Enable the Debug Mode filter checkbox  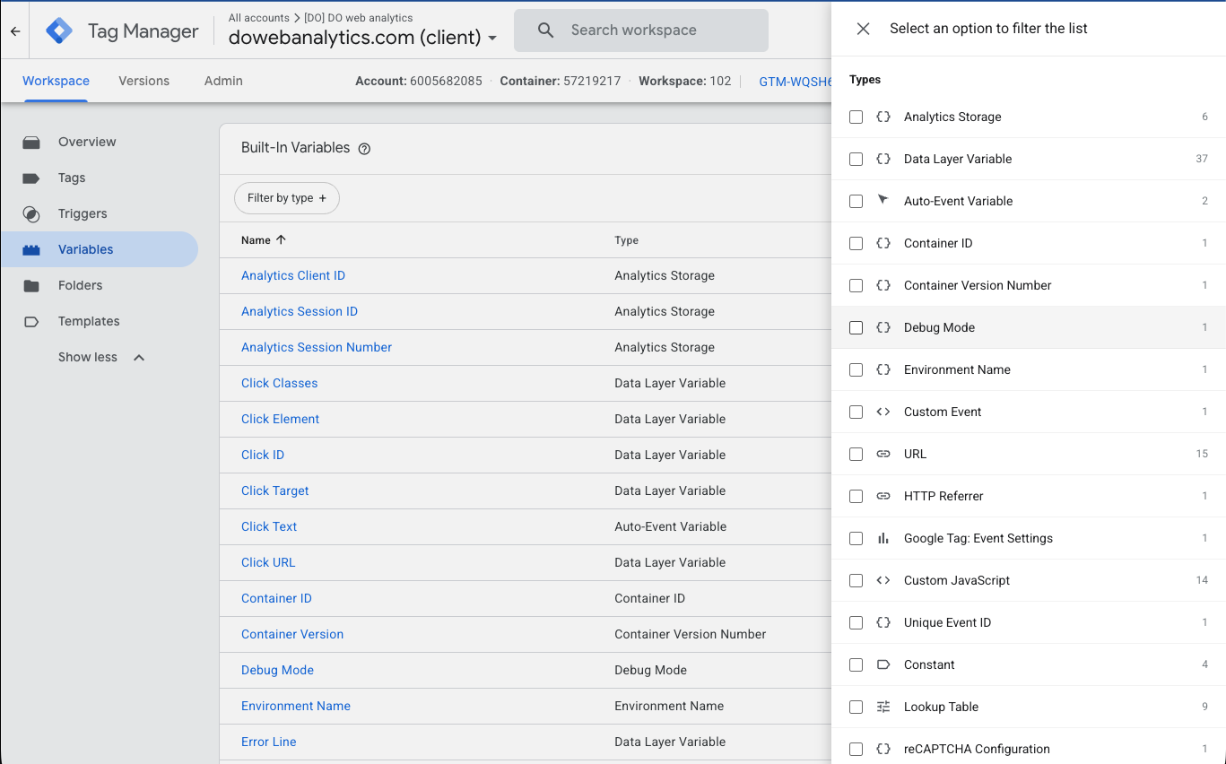856,327
